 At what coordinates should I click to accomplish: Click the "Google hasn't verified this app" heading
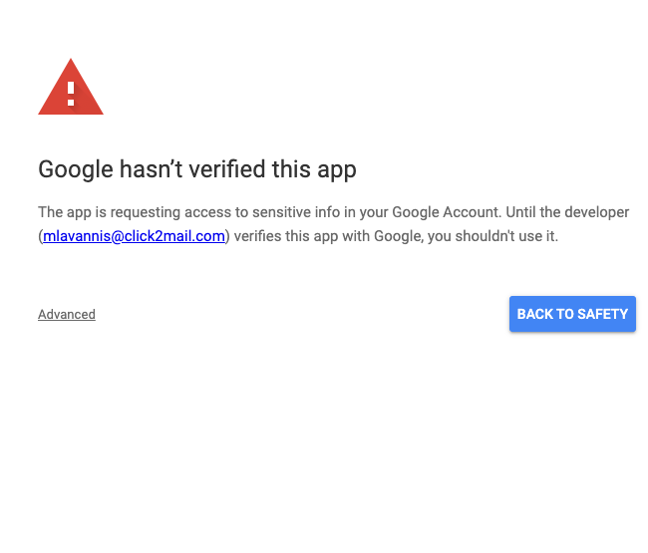[197, 169]
